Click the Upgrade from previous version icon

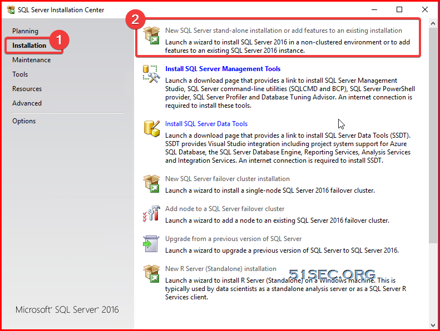pos(151,244)
